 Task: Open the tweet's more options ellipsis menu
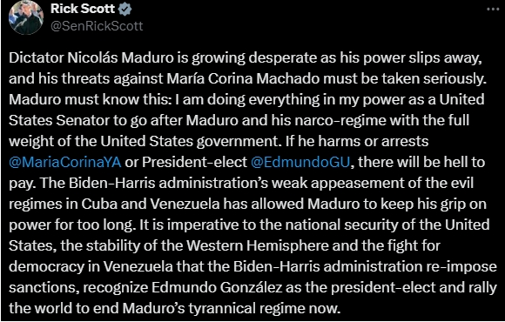[x=493, y=10]
